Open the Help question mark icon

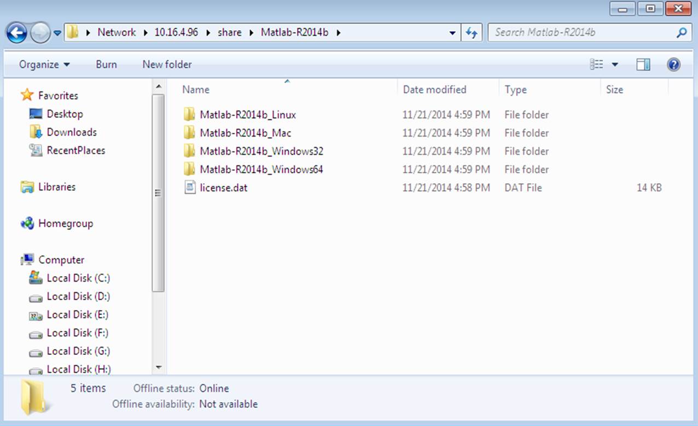[673, 65]
